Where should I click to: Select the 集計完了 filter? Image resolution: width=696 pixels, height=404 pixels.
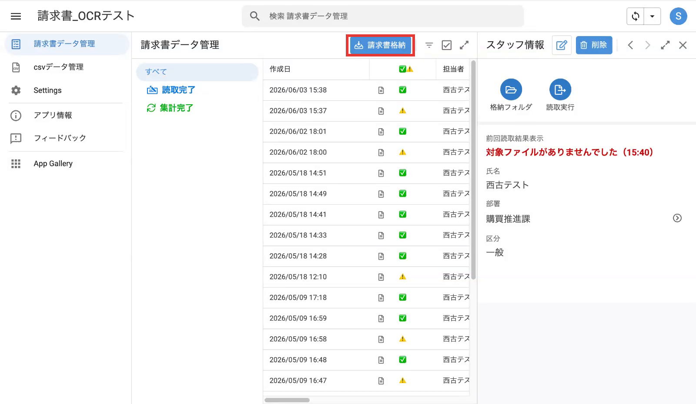(170, 108)
